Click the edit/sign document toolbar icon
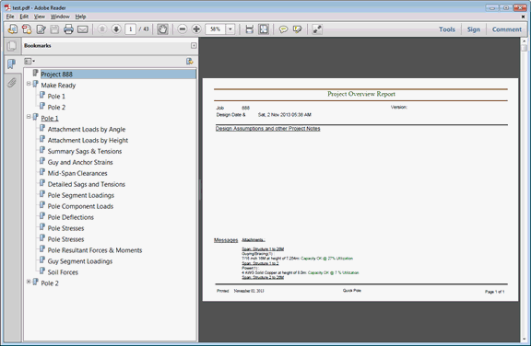 tap(41, 29)
